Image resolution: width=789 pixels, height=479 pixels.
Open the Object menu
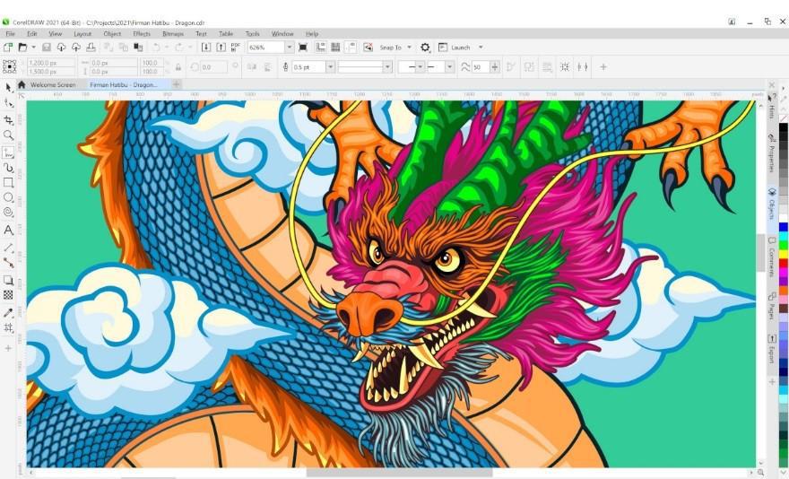pyautogui.click(x=112, y=34)
